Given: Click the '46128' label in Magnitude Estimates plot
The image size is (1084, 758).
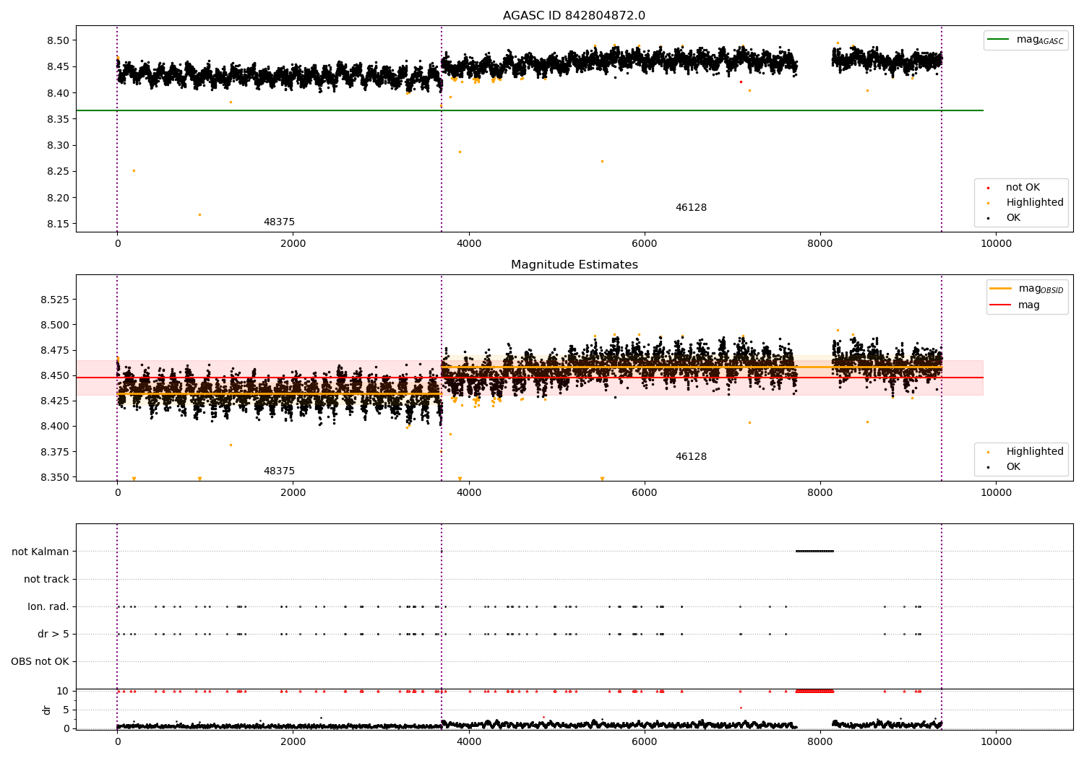Looking at the screenshot, I should (691, 457).
